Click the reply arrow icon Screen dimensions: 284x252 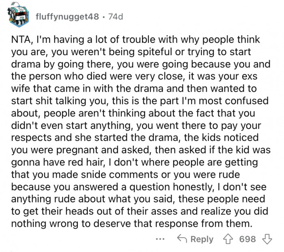(182, 239)
